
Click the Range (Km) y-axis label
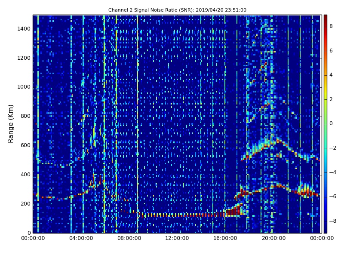point(10,124)
